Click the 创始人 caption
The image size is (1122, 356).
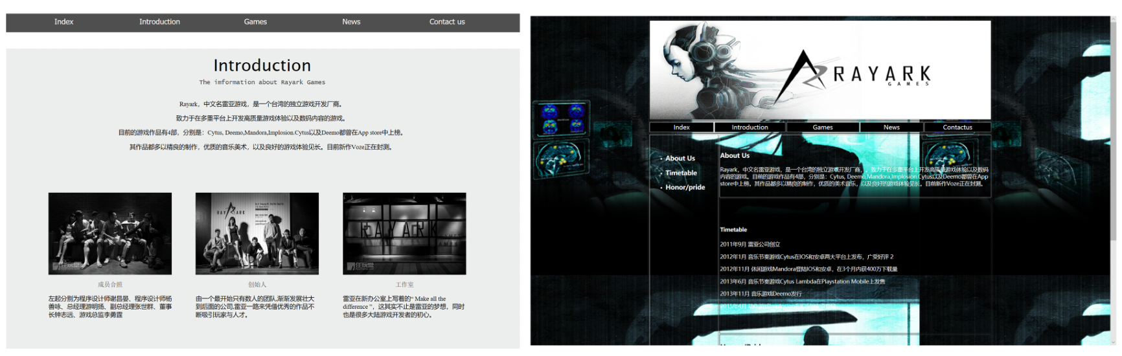(x=257, y=285)
